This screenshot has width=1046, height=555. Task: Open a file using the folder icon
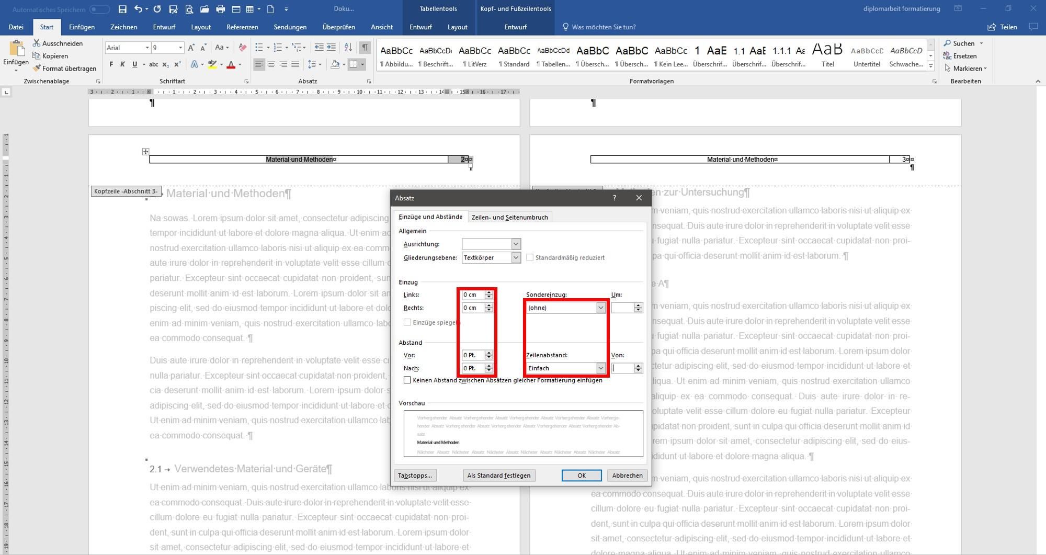204,9
